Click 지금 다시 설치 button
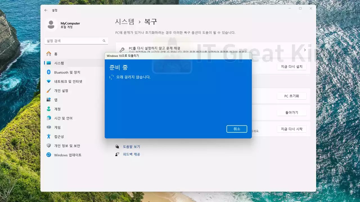This screenshot has height=202, width=360. [292, 67]
